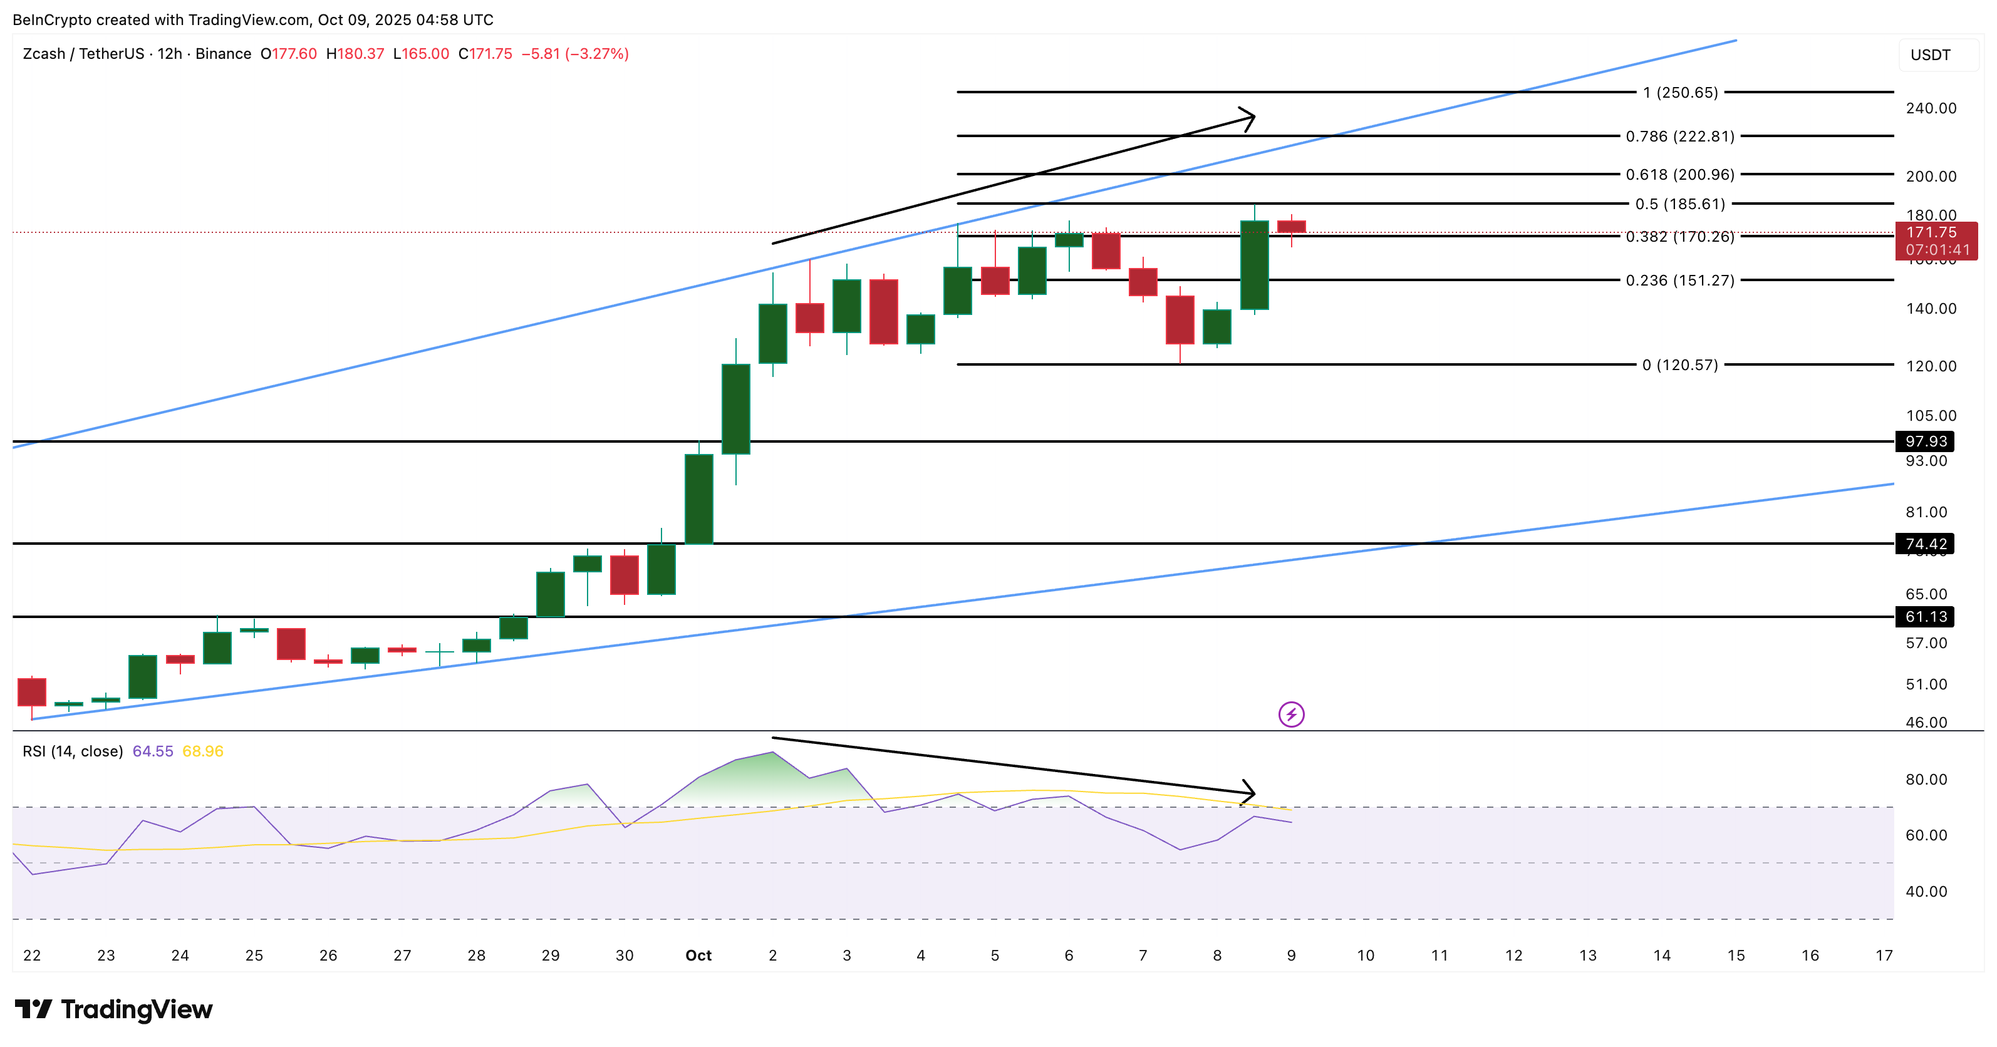Select the 61.13 horizontal line price label
The width and height of the screenshot is (1997, 1047).
pyautogui.click(x=1925, y=616)
